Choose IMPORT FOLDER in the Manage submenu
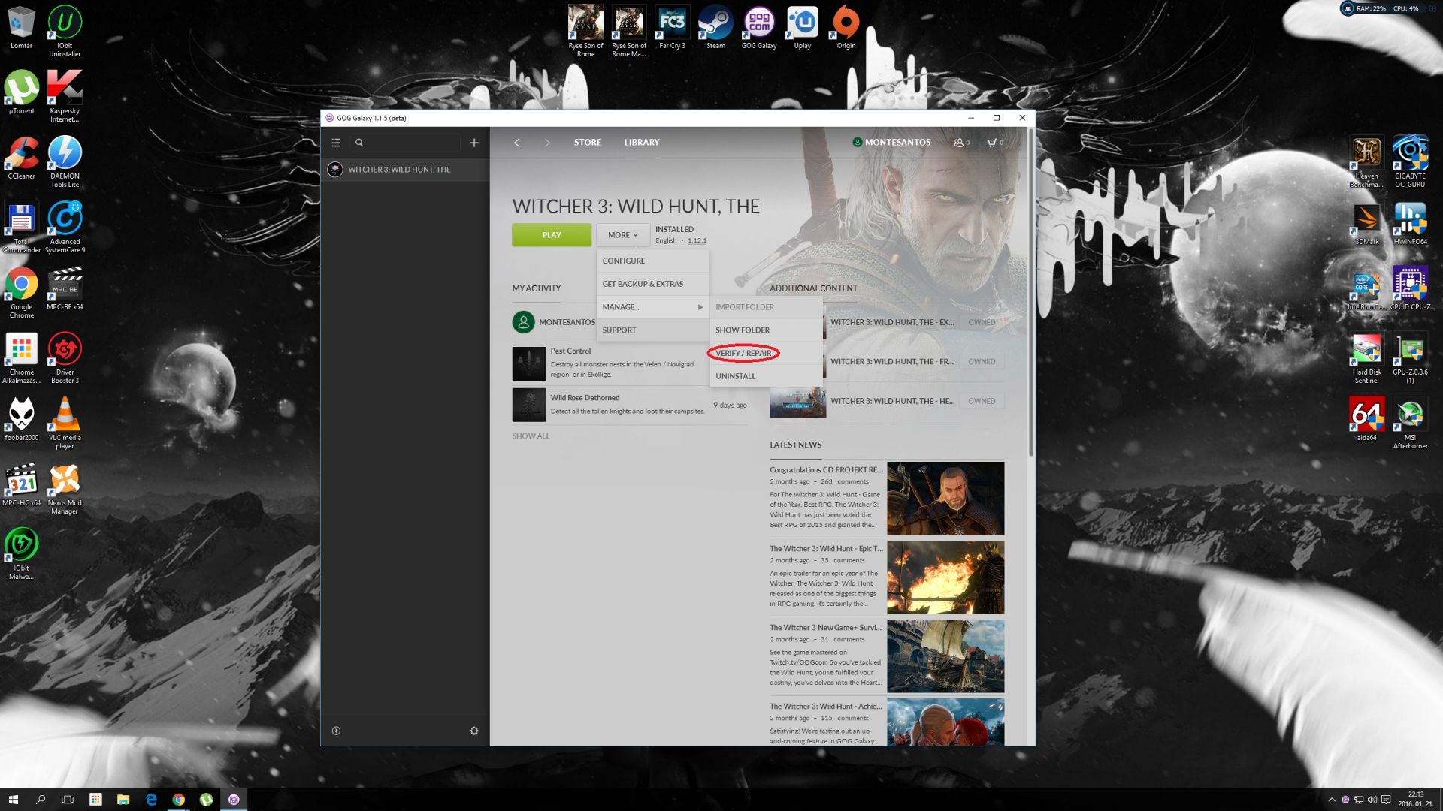Image resolution: width=1443 pixels, height=811 pixels. pos(767,307)
